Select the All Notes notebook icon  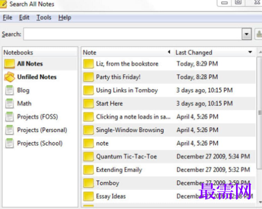tap(10, 63)
